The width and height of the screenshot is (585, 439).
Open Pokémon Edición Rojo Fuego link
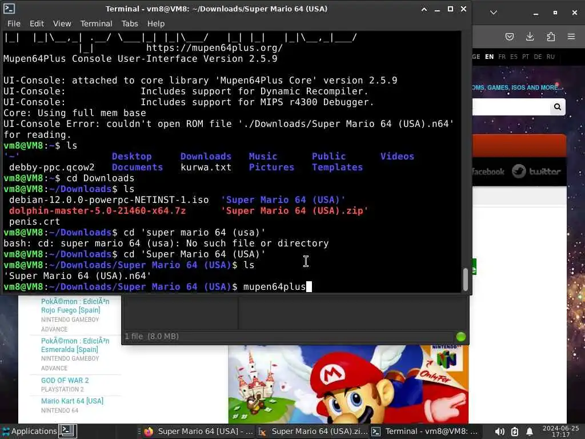coord(75,306)
